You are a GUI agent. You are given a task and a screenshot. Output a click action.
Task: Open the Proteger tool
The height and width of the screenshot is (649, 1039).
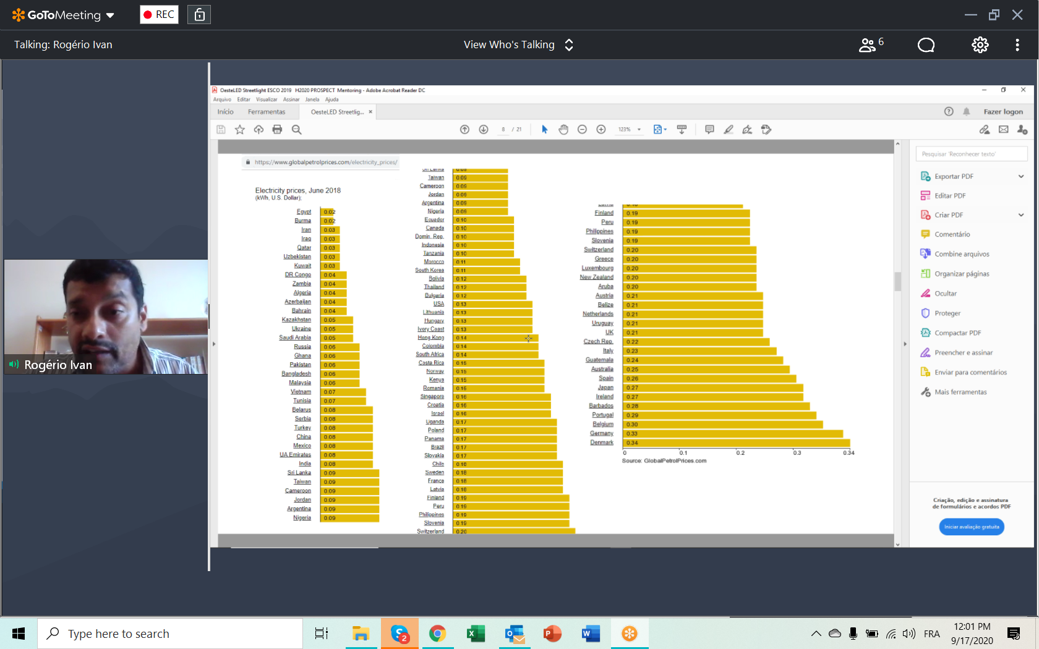[x=947, y=313]
